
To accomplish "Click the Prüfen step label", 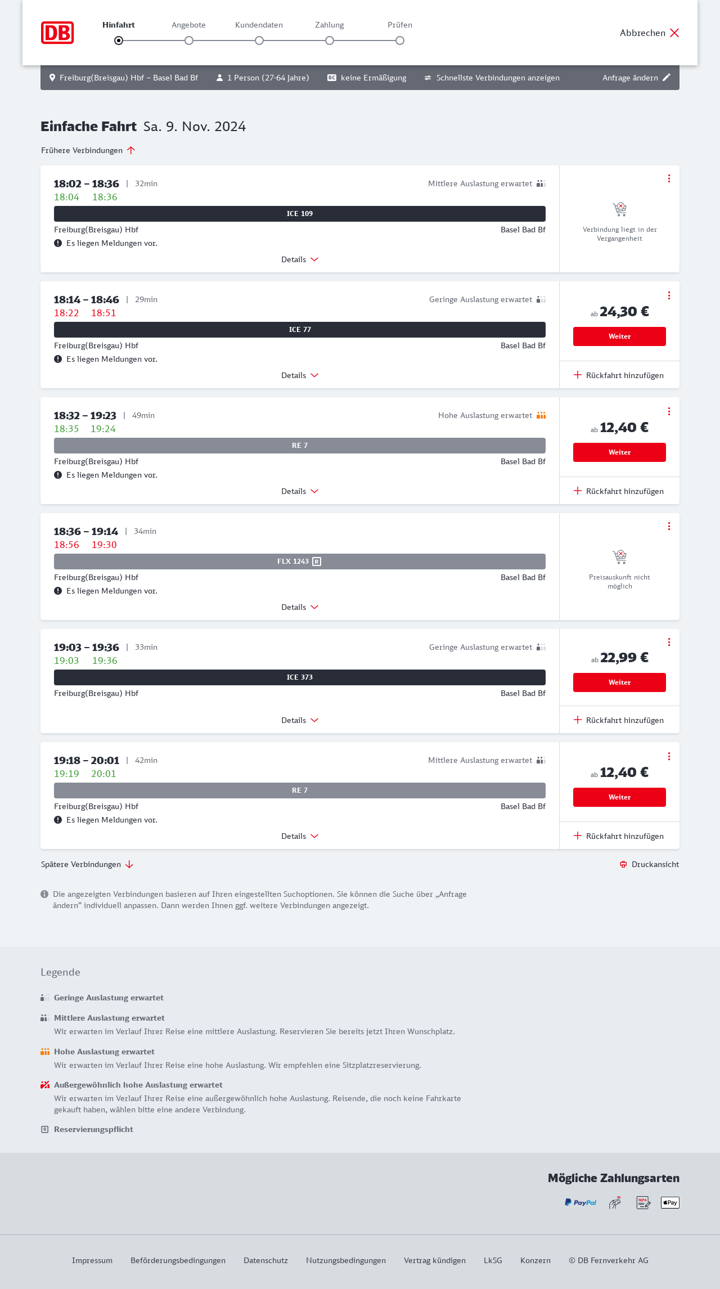I will [x=400, y=25].
